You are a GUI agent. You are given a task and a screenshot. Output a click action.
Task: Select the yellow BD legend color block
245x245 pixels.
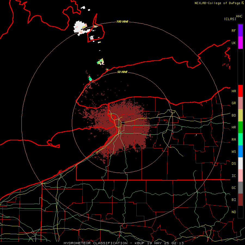pyautogui.click(x=240, y=115)
